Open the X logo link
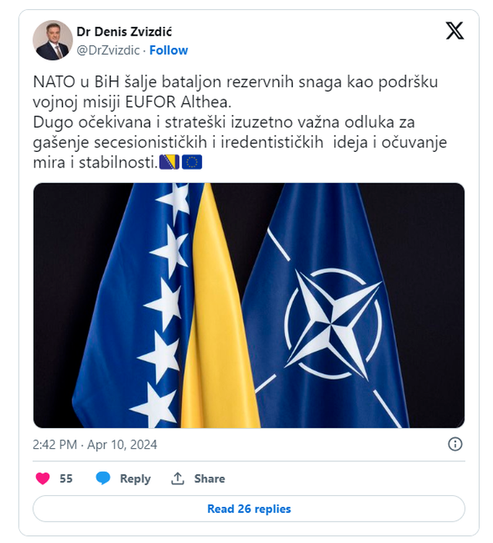The image size is (493, 543). tap(454, 31)
